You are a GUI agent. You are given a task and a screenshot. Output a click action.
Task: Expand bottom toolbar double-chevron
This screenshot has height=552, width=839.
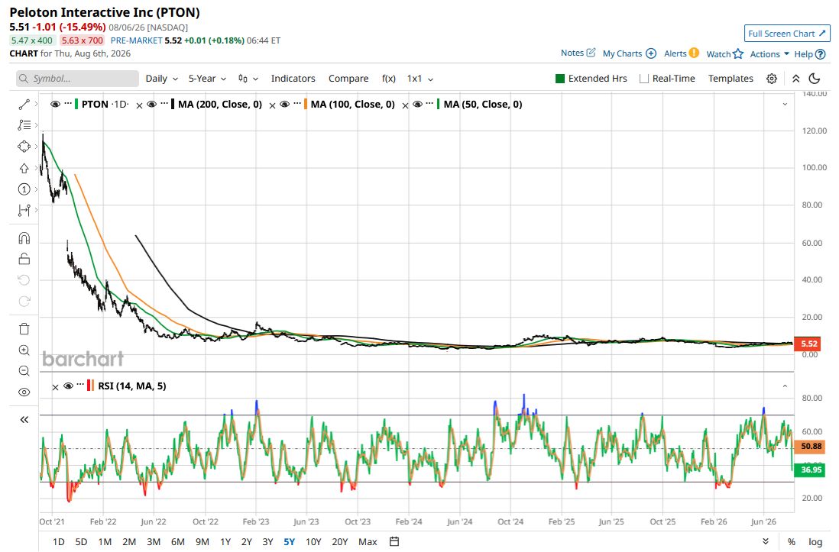point(766,541)
